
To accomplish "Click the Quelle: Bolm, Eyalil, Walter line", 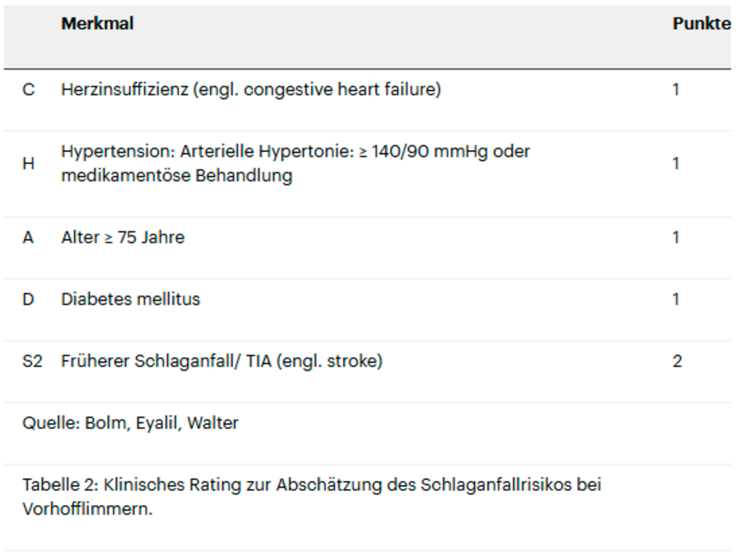I will pyautogui.click(x=131, y=423).
